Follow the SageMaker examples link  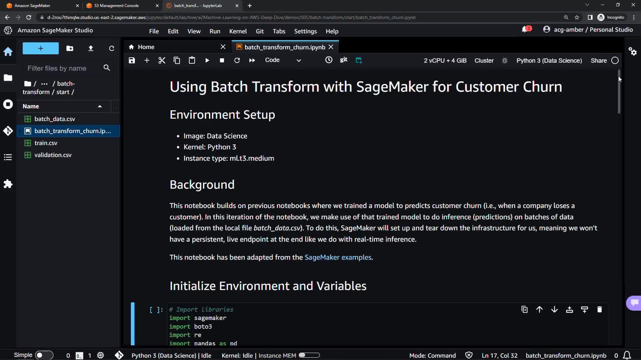point(338,257)
